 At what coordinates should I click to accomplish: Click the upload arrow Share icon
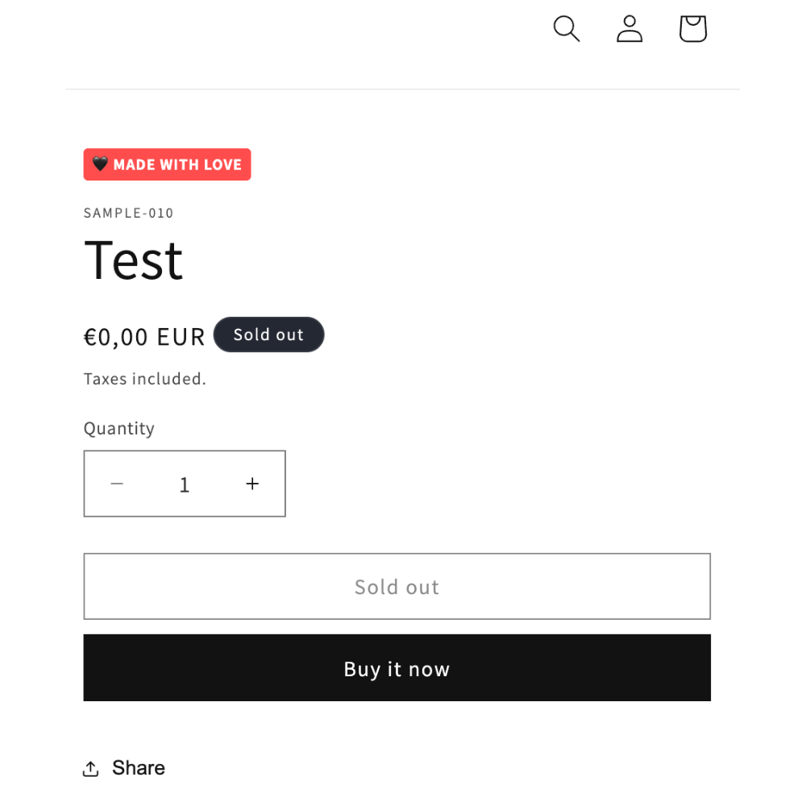coord(90,768)
